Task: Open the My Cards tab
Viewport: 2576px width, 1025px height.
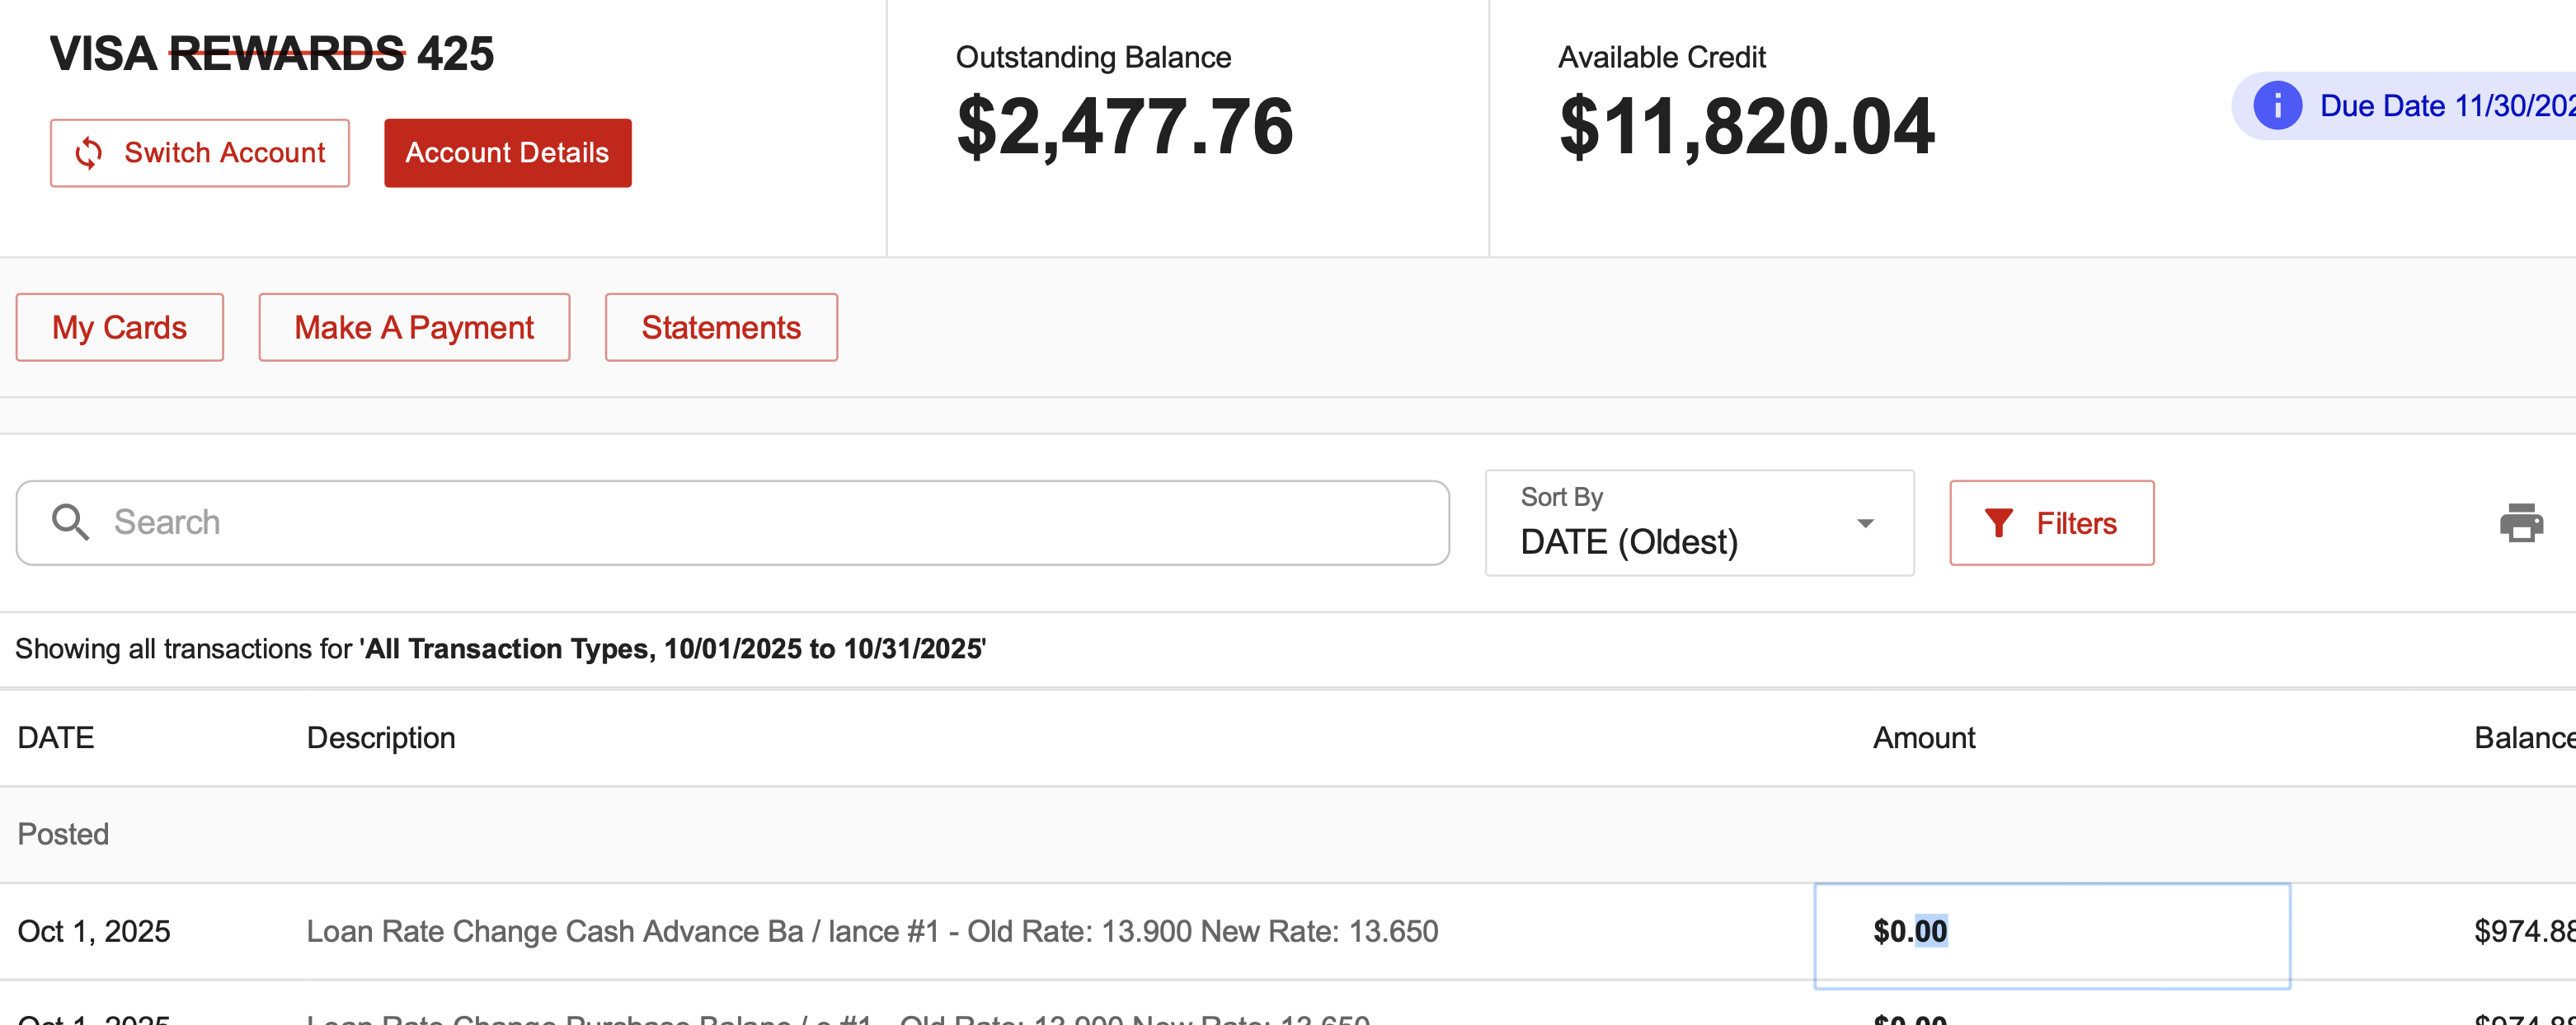Action: (x=119, y=326)
